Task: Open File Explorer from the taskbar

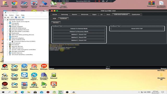Action: pos(29,92)
